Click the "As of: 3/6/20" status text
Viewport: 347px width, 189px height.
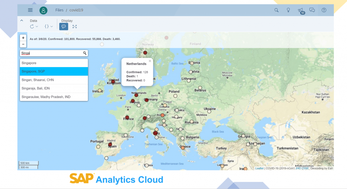point(38,39)
